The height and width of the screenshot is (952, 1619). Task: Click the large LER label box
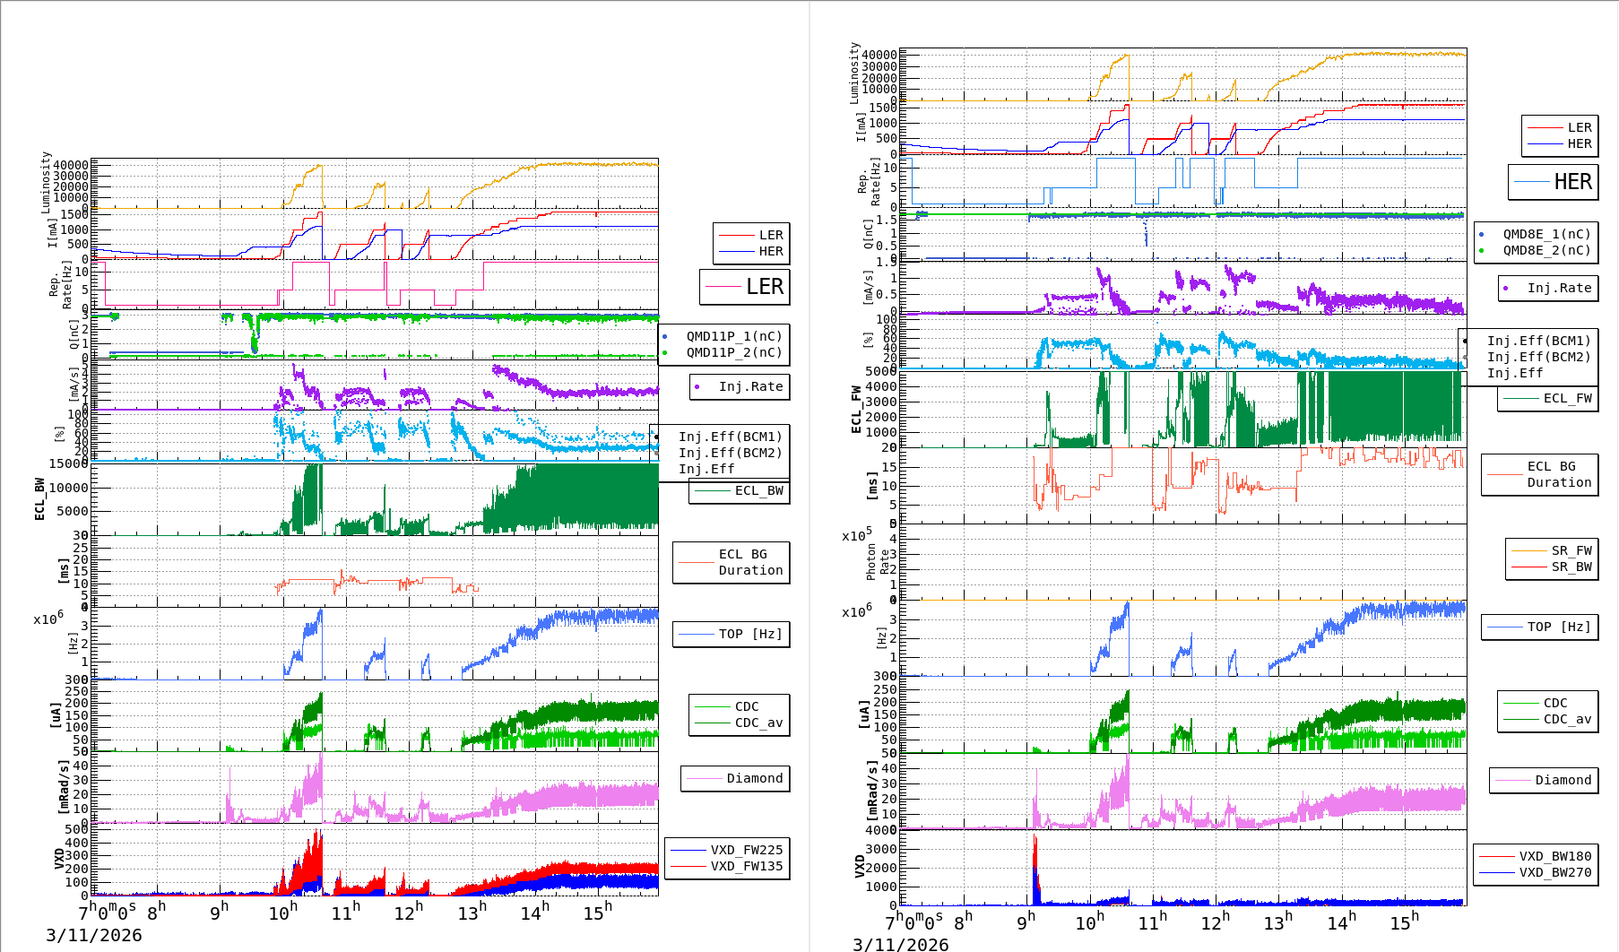tap(745, 287)
